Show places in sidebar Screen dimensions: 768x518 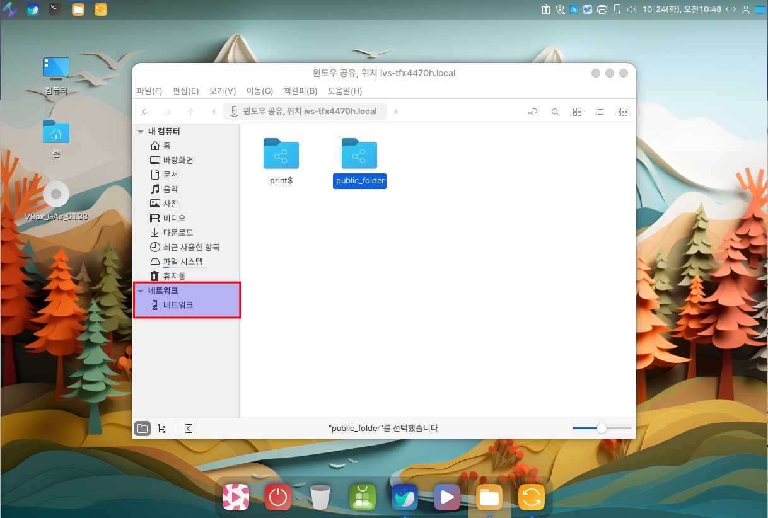click(143, 429)
